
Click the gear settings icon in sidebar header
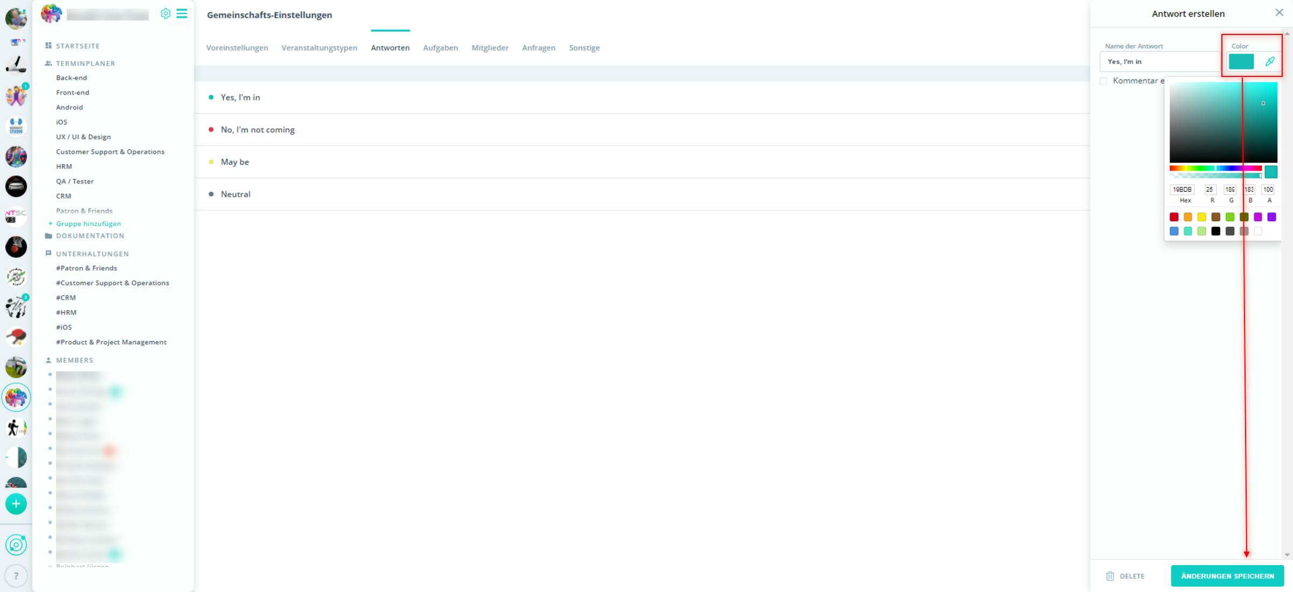(x=165, y=14)
